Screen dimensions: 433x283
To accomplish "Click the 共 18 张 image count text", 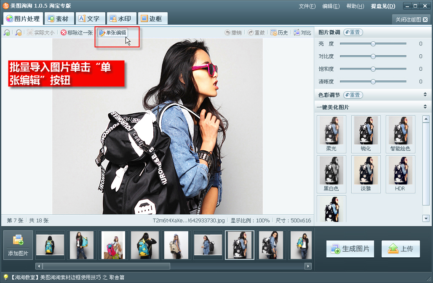I will [39, 220].
